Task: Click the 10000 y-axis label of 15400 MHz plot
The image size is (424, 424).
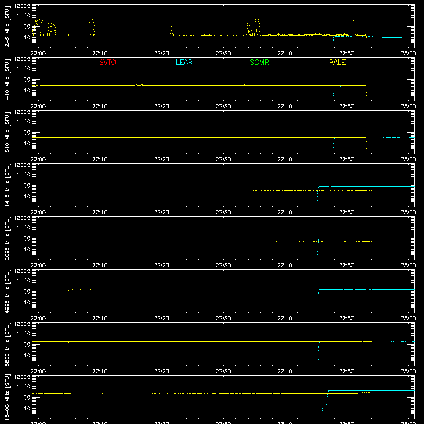Action: (22, 377)
